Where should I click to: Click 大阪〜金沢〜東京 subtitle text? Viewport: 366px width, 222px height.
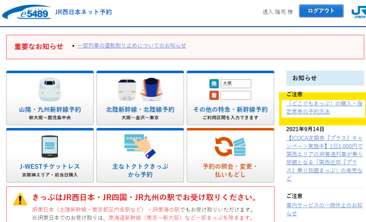(140, 118)
